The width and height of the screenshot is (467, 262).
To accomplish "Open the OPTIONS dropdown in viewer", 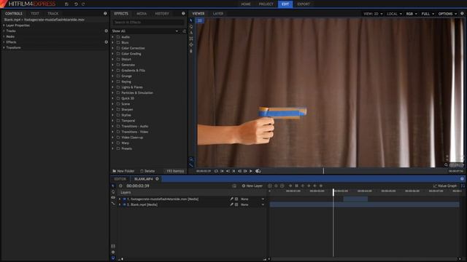I will coord(447,14).
